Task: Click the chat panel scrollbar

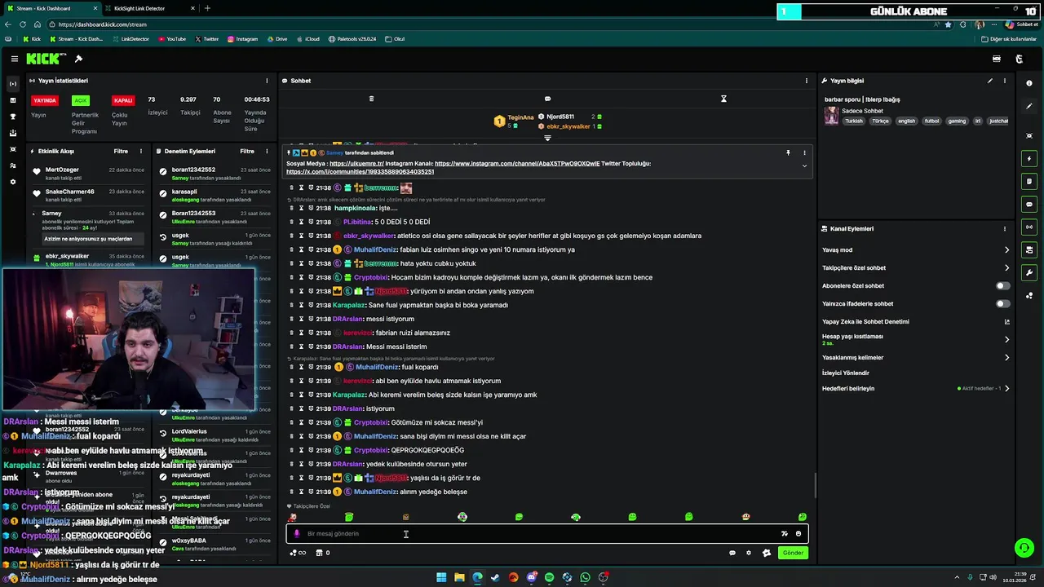Action: (x=815, y=487)
